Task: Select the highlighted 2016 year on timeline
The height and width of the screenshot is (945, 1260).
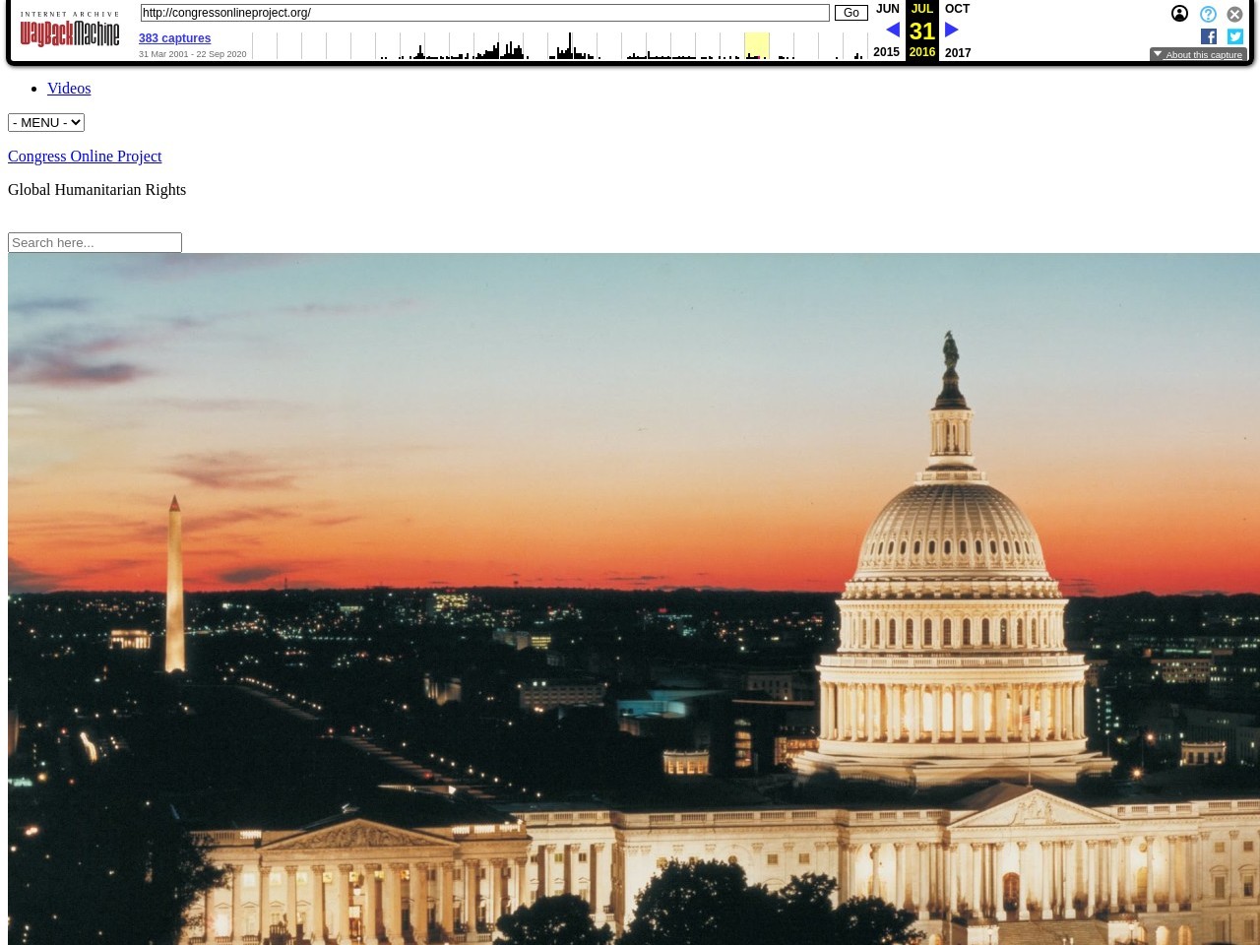Action: (756, 45)
